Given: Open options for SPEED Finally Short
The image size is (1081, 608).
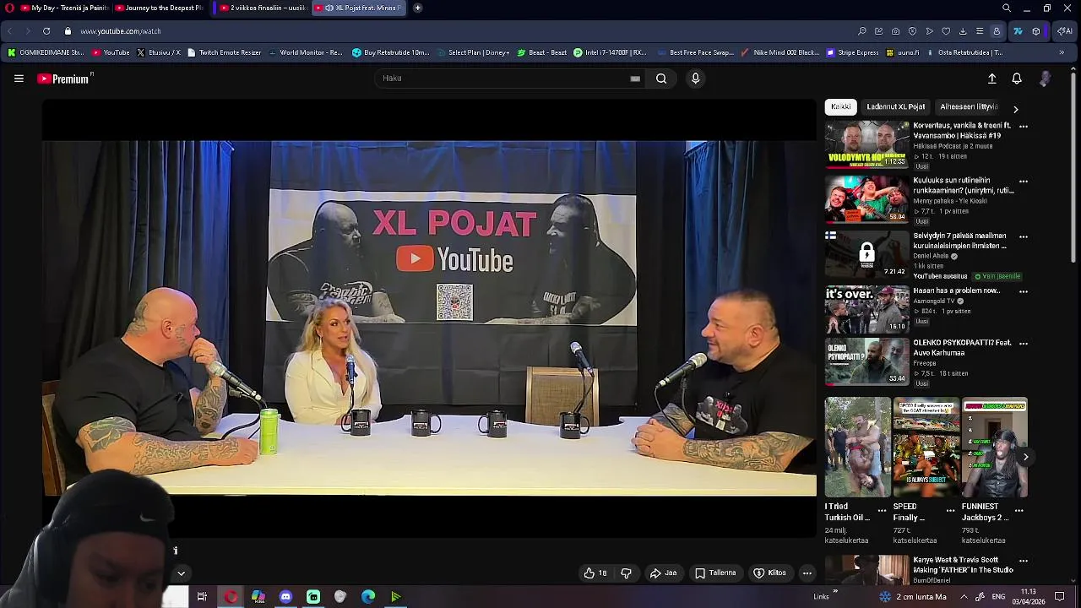Looking at the screenshot, I should coord(950,511).
